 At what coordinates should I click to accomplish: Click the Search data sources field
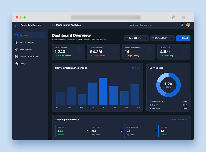tap(153, 25)
